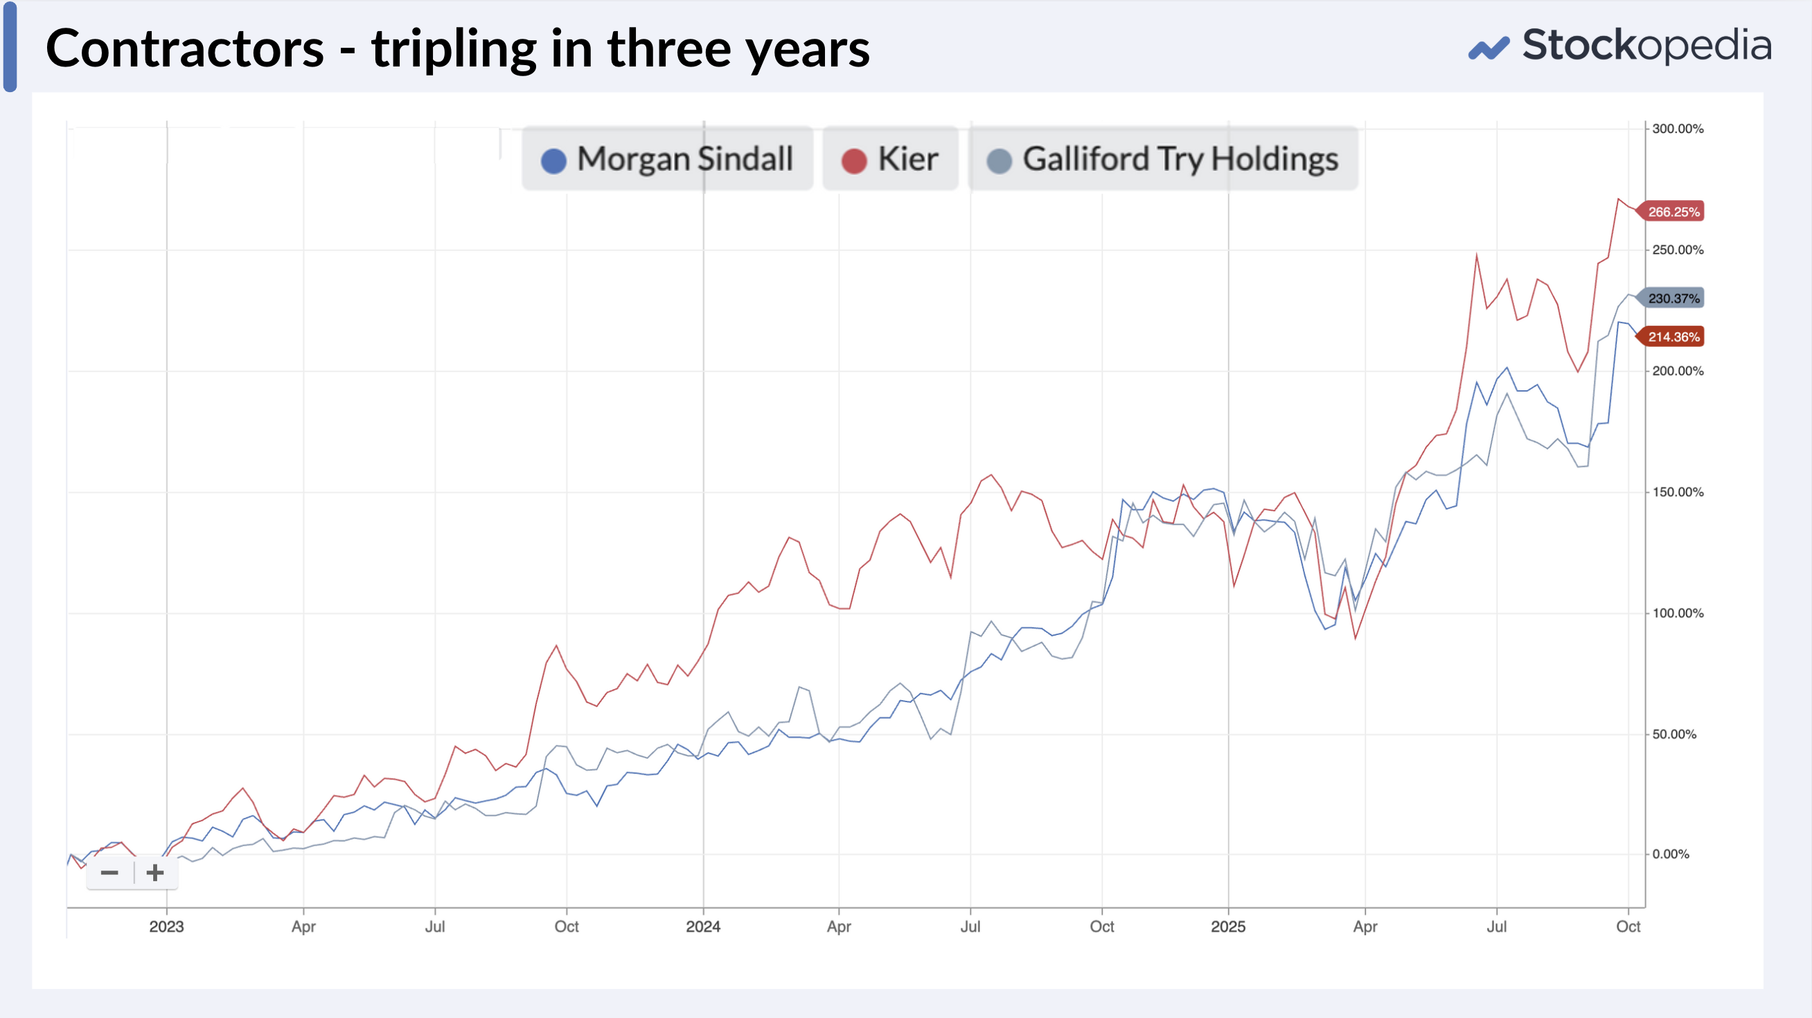1812x1018 pixels.
Task: Click the 214.36% value tag
Action: [x=1673, y=337]
